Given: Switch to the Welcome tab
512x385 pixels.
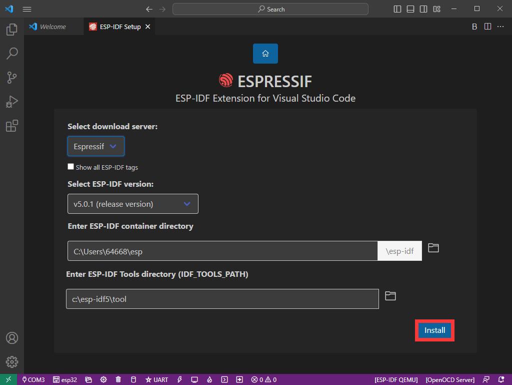Looking at the screenshot, I should (x=52, y=27).
